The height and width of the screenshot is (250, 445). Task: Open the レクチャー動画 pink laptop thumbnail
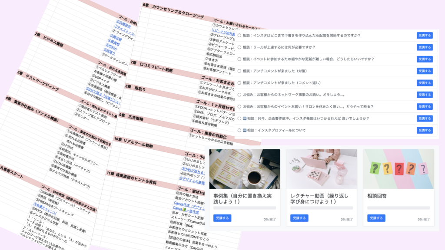(322, 169)
